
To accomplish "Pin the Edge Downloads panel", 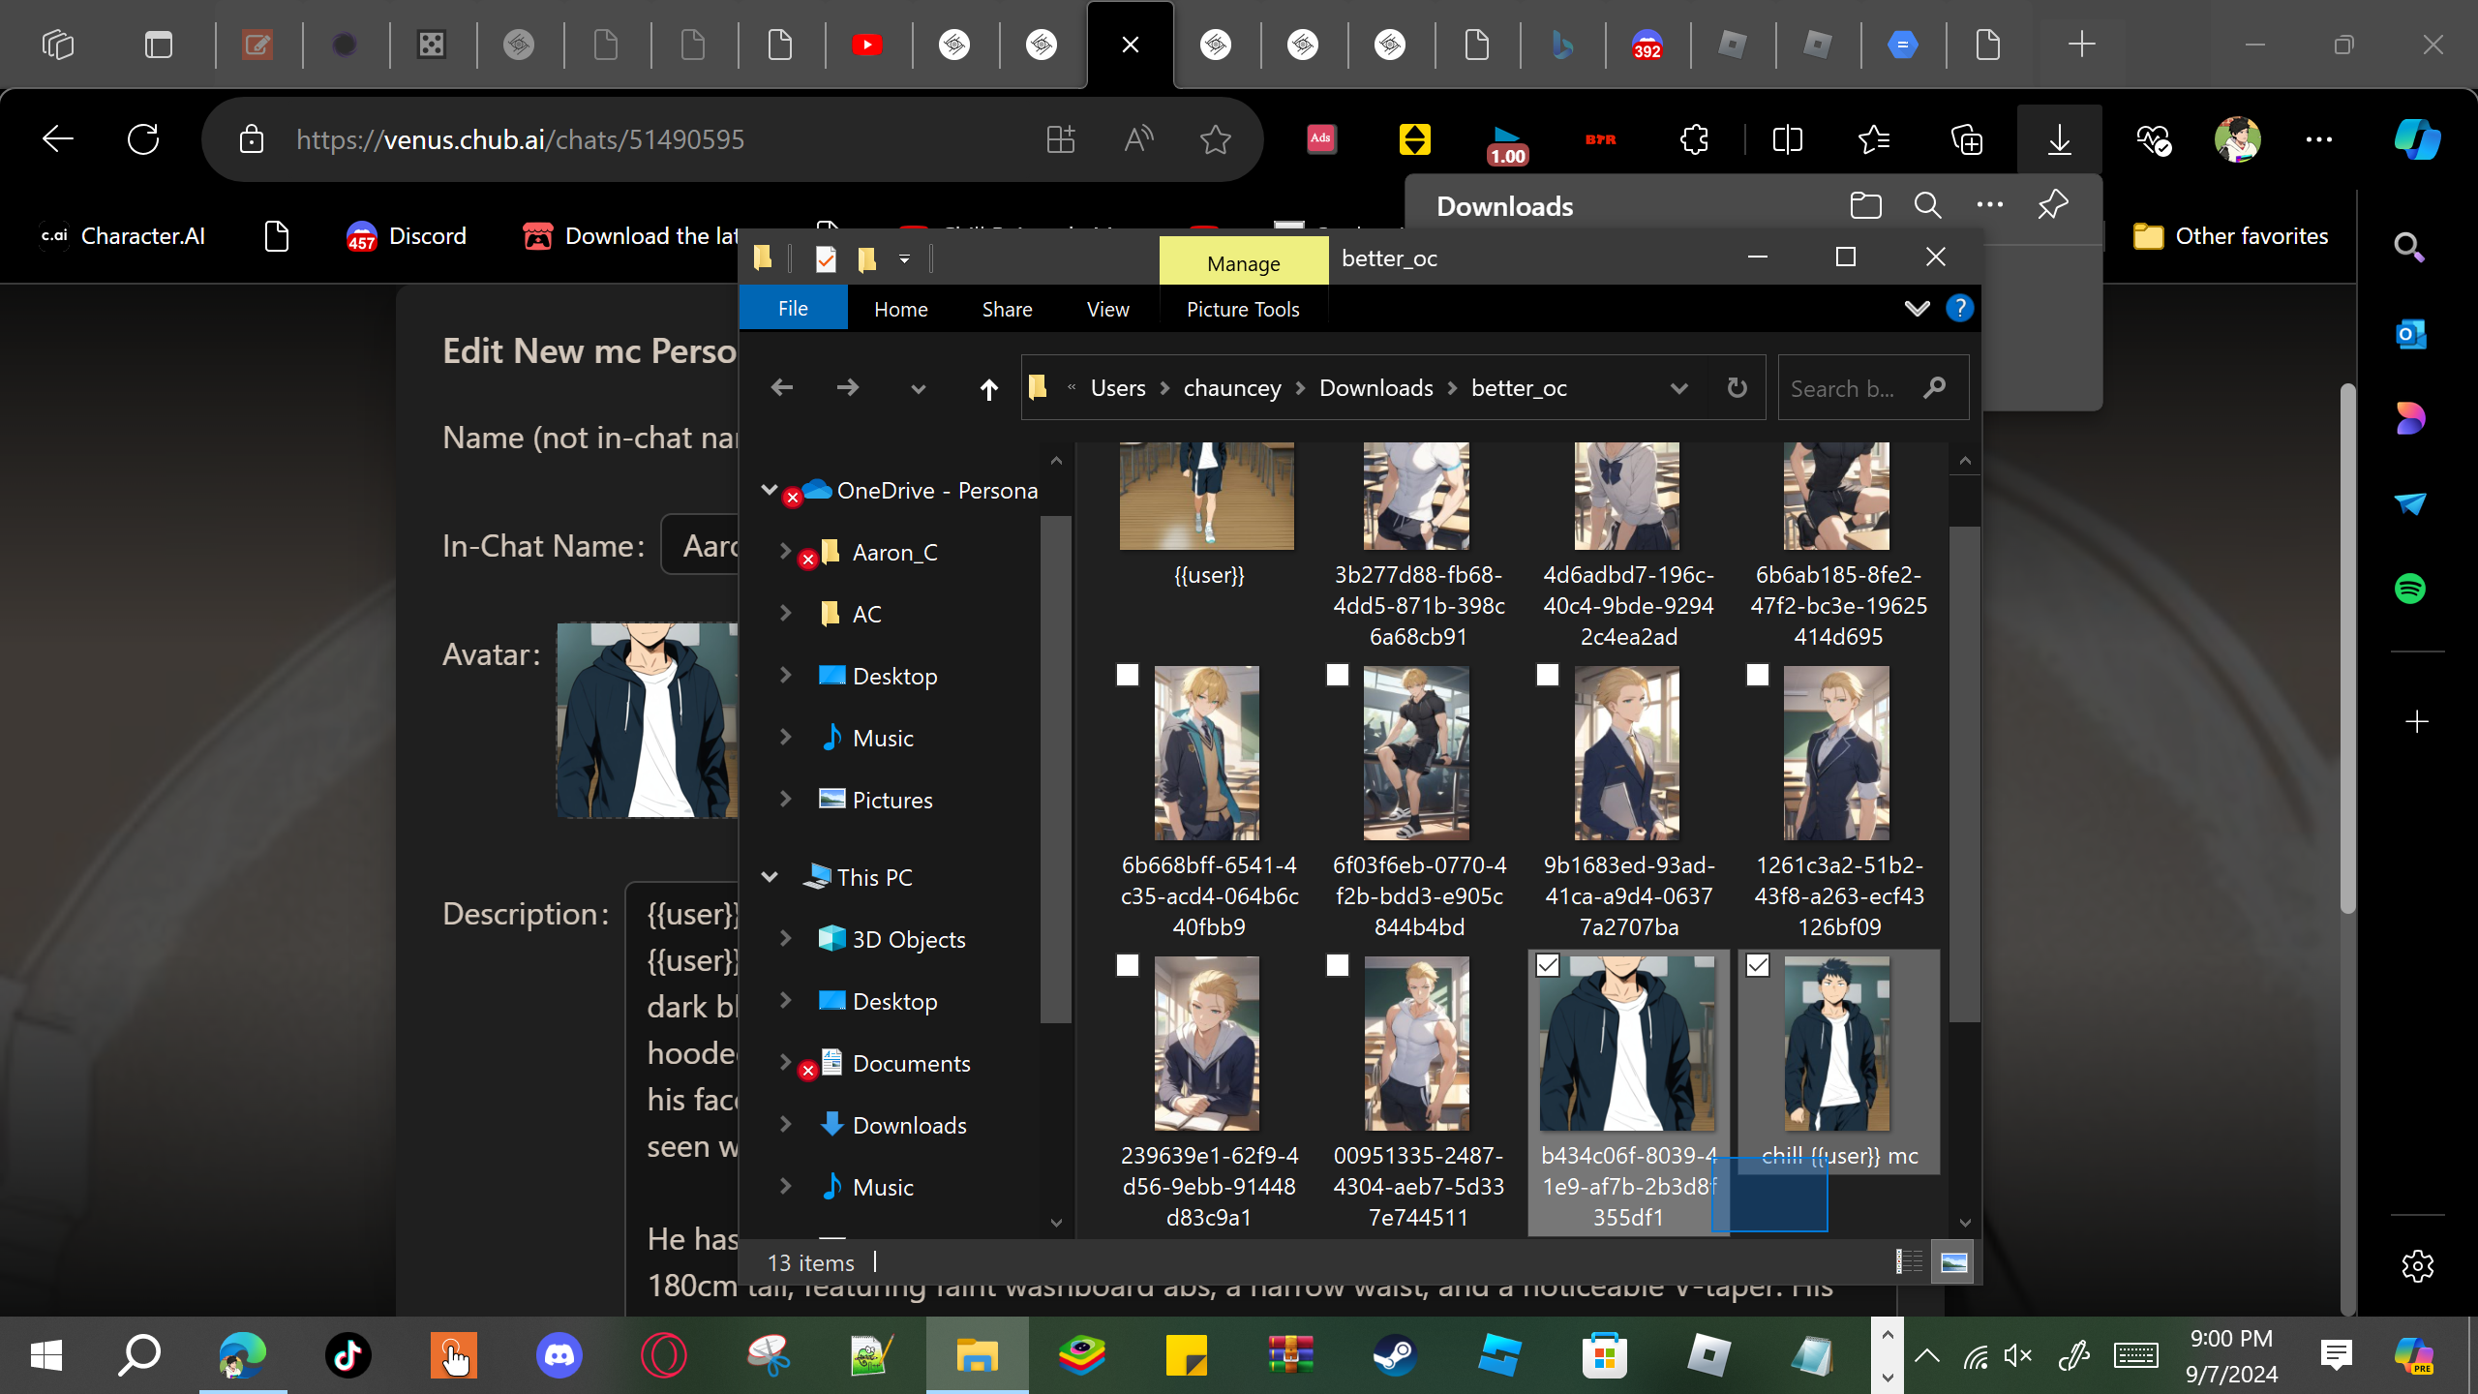I will (2052, 205).
